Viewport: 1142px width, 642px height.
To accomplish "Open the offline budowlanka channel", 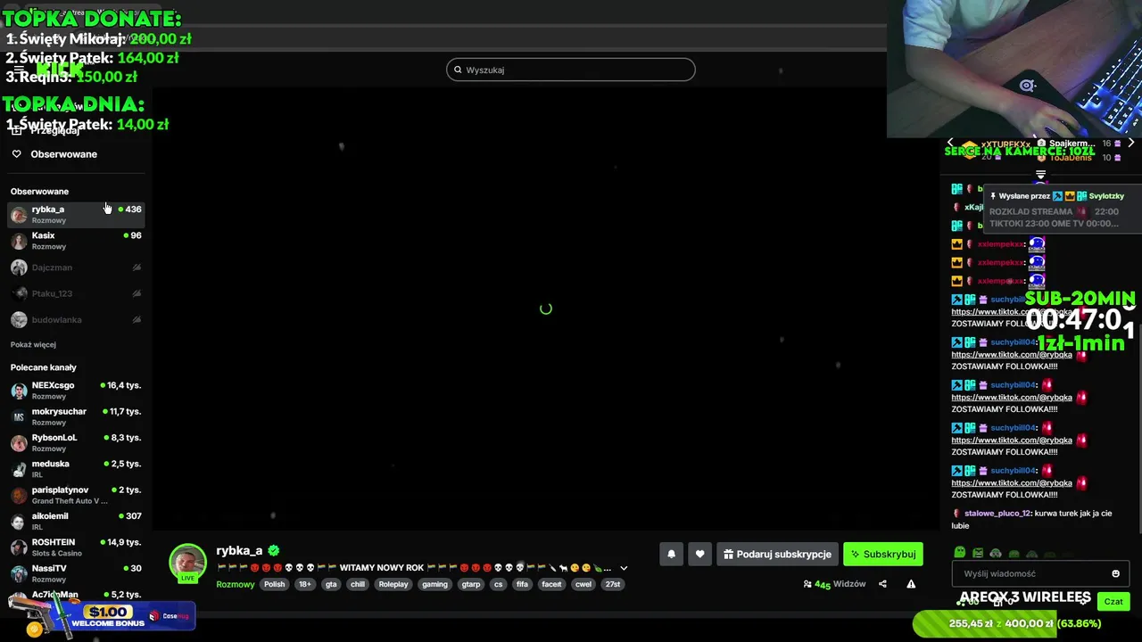I will coord(75,319).
